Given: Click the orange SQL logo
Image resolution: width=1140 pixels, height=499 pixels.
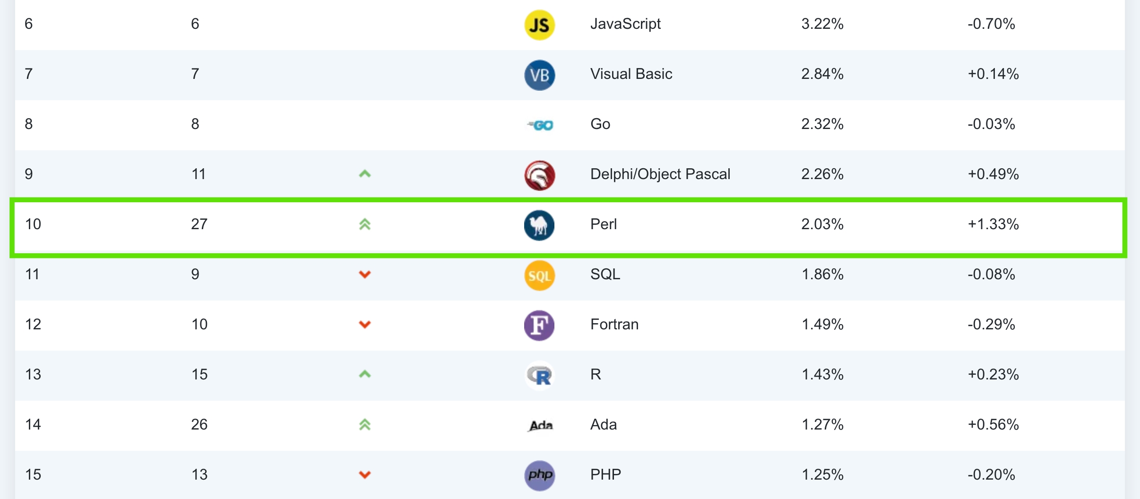Looking at the screenshot, I should [539, 275].
